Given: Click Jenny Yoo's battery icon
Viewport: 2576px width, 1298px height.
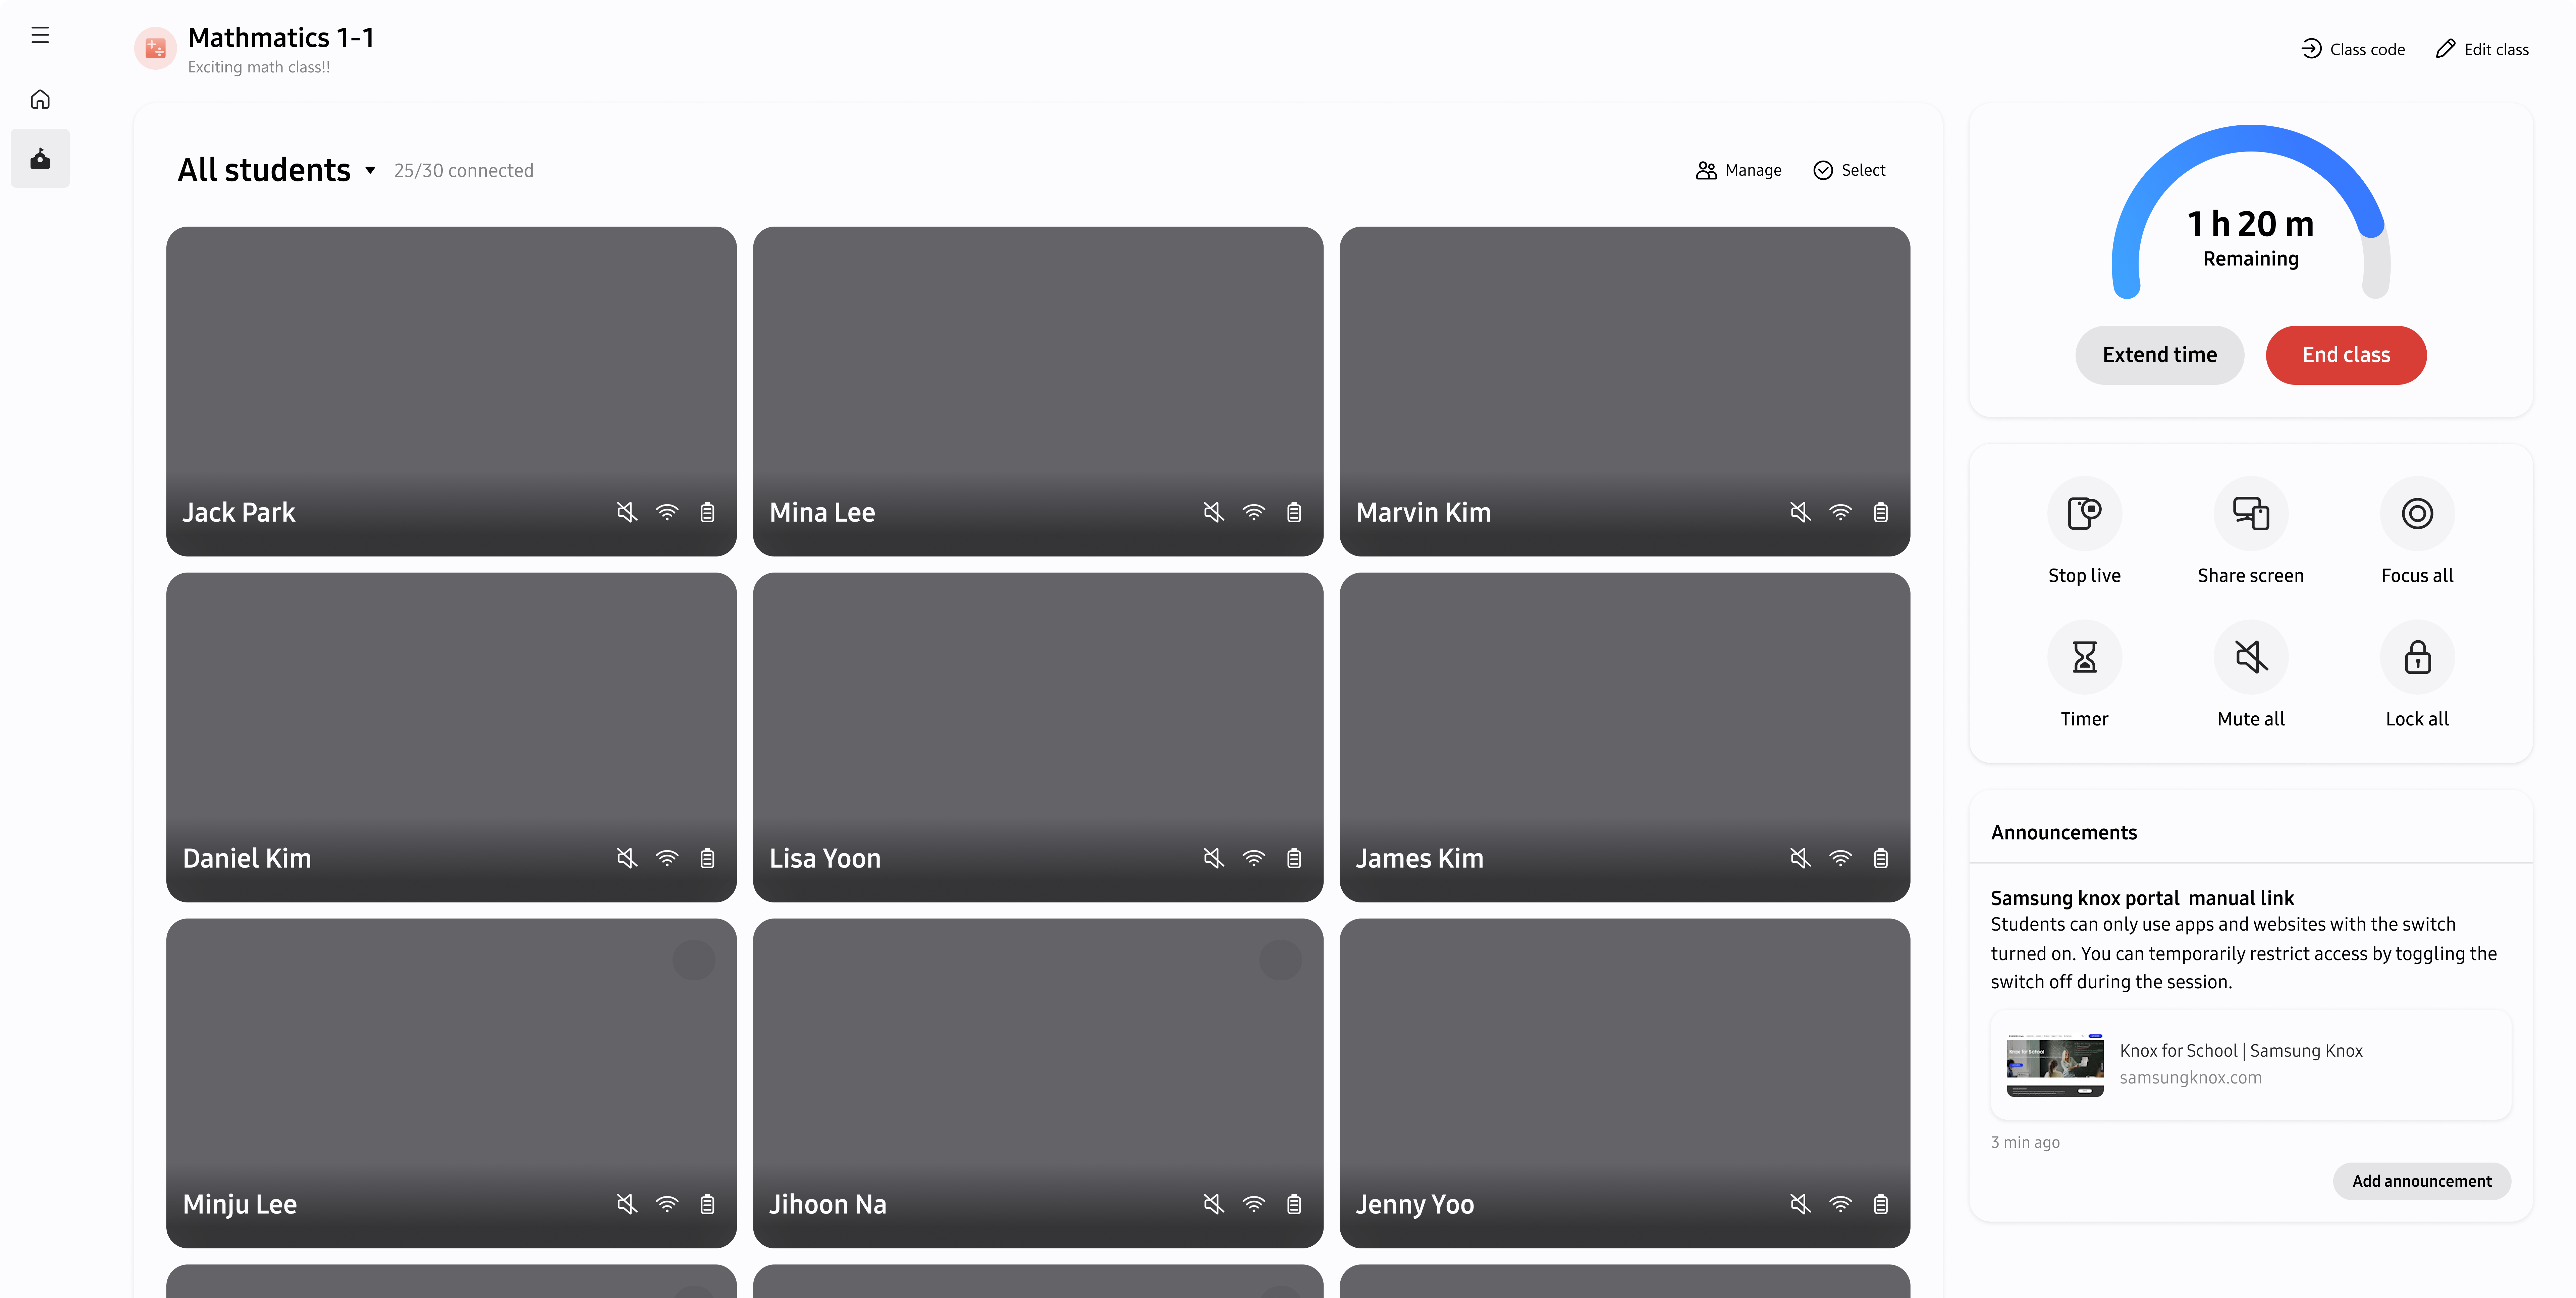Looking at the screenshot, I should [1881, 1204].
